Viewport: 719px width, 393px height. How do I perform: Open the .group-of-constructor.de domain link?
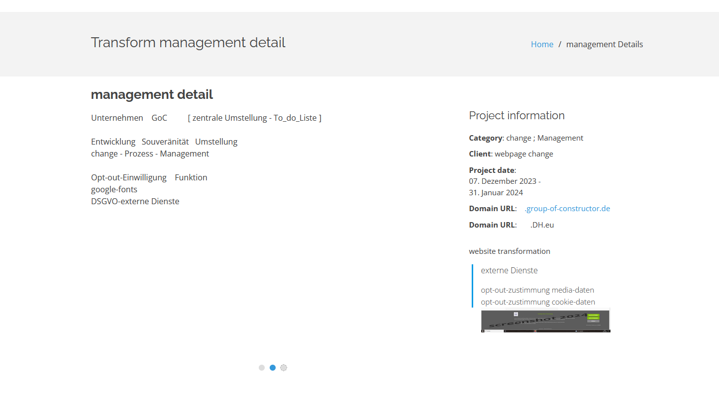coord(567,209)
